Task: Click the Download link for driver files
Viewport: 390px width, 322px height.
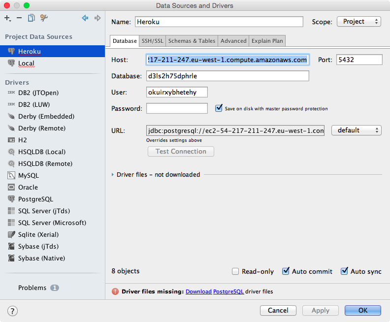Action: click(198, 291)
